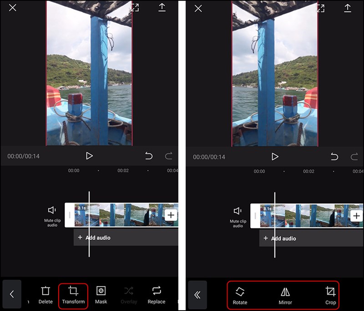364x311 pixels.
Task: Collapse the Rotate toolbar with the double chevron
Action: click(x=198, y=294)
